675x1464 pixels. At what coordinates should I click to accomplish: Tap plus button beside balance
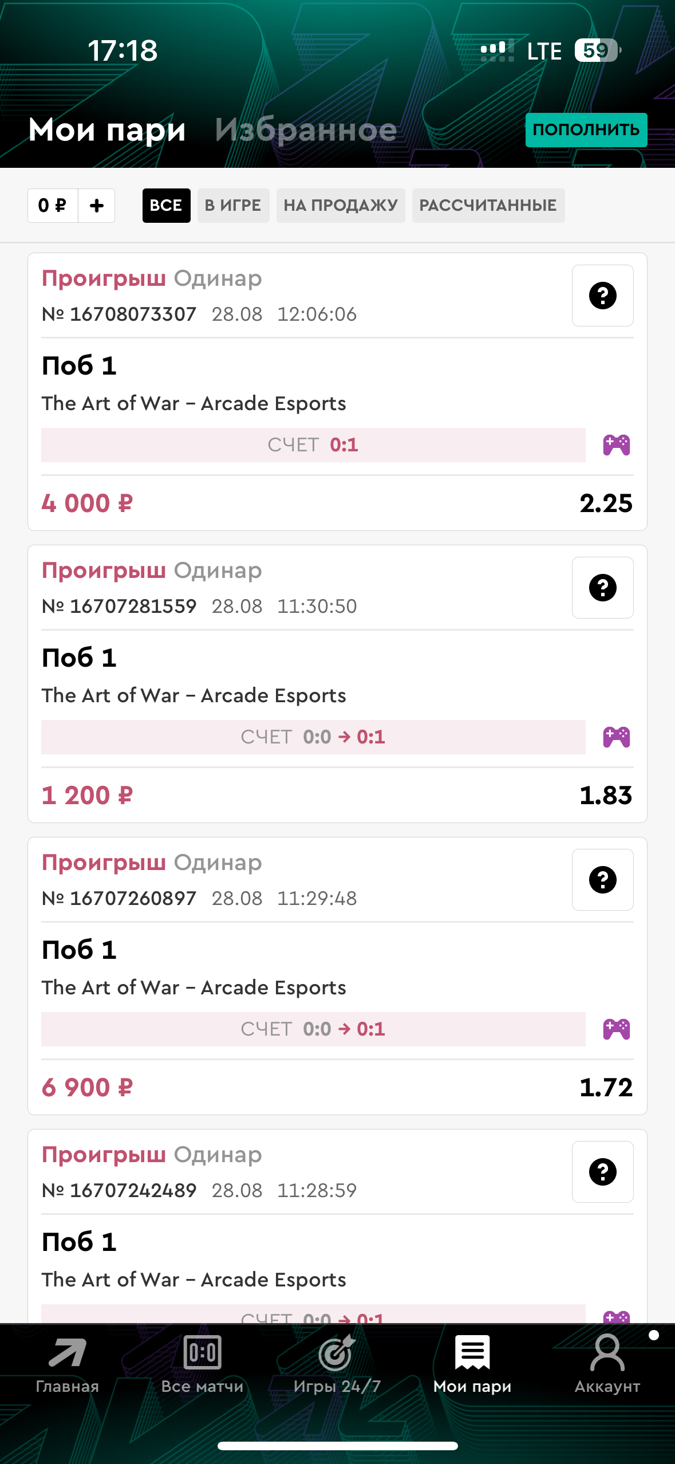click(97, 206)
